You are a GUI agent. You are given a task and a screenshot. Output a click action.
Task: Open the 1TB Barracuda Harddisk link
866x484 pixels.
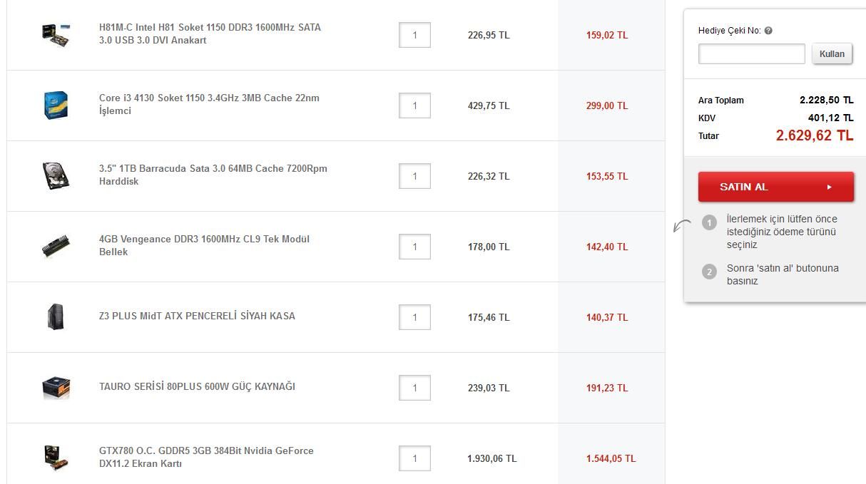pos(213,175)
